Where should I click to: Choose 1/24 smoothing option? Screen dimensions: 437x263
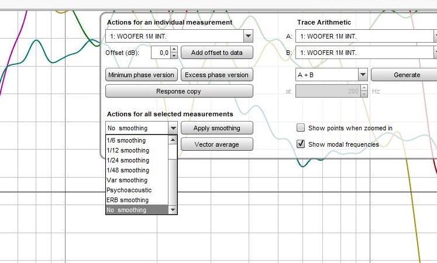(128, 160)
